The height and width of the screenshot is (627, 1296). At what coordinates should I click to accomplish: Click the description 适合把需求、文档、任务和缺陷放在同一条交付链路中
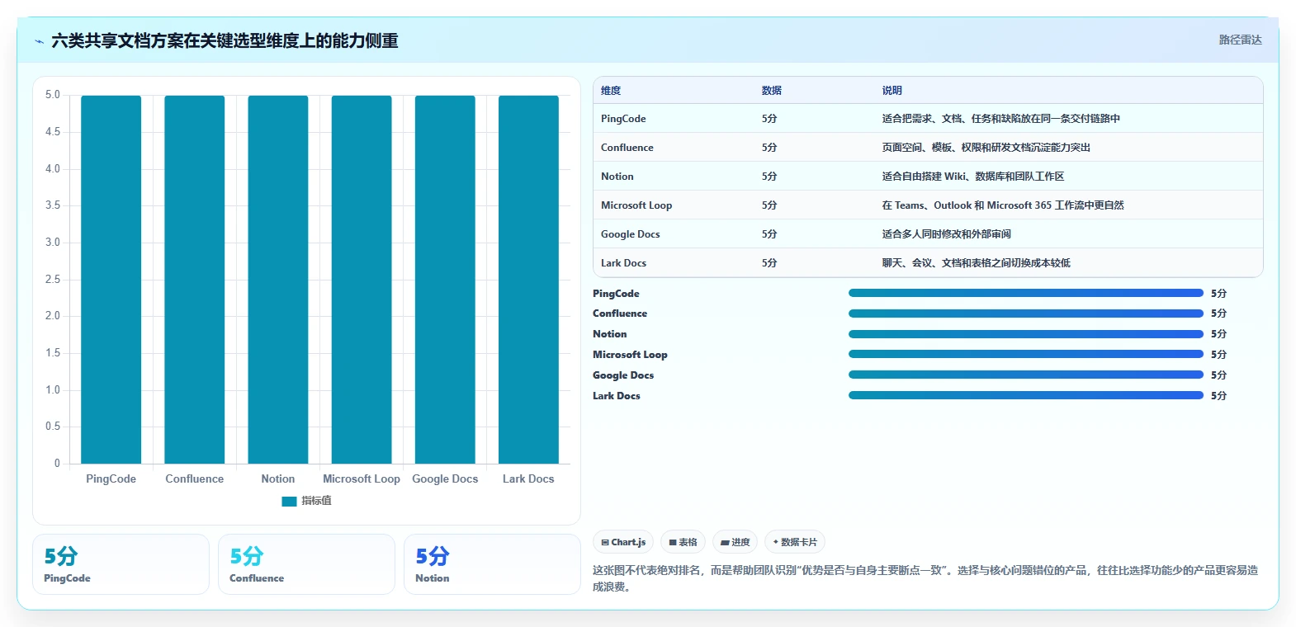click(x=1000, y=119)
